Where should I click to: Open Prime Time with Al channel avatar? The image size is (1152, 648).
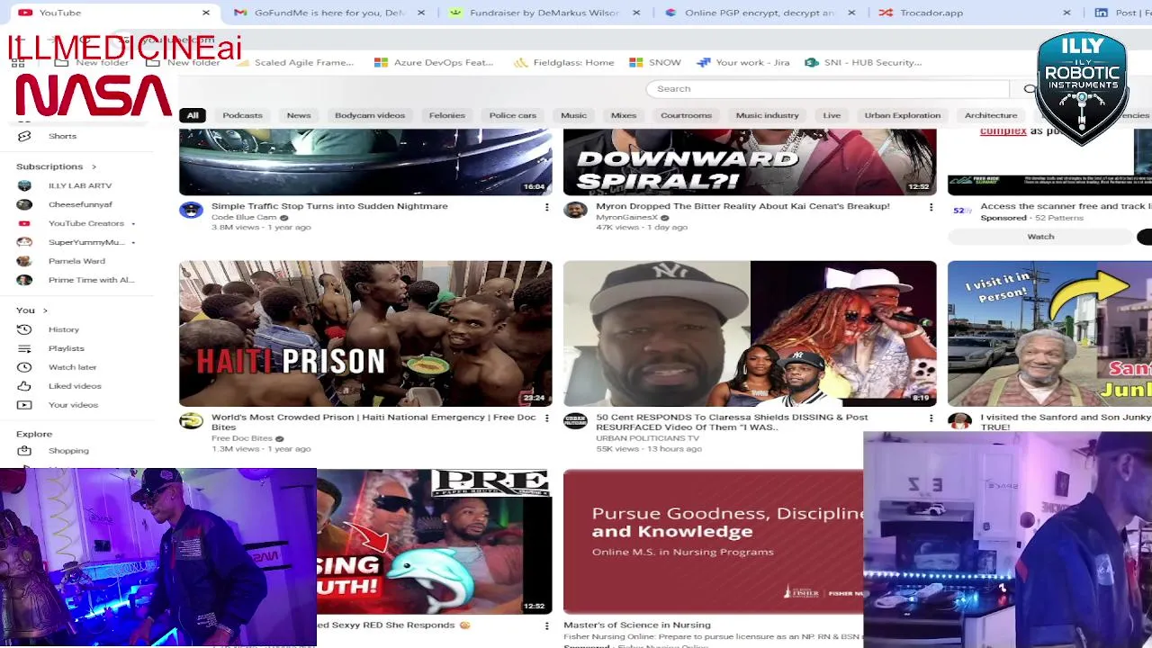(24, 280)
